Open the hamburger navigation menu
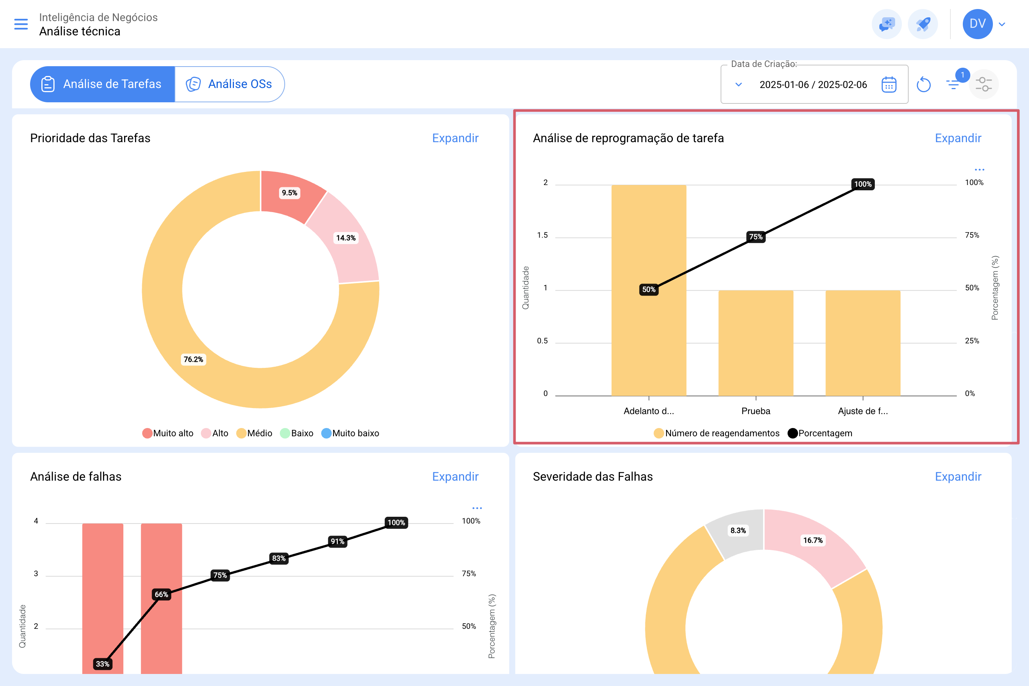1029x686 pixels. 21,24
